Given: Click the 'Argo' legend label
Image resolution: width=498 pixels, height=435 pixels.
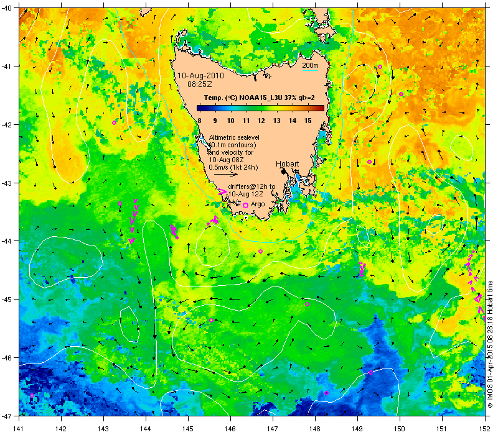Looking at the screenshot, I should [258, 204].
